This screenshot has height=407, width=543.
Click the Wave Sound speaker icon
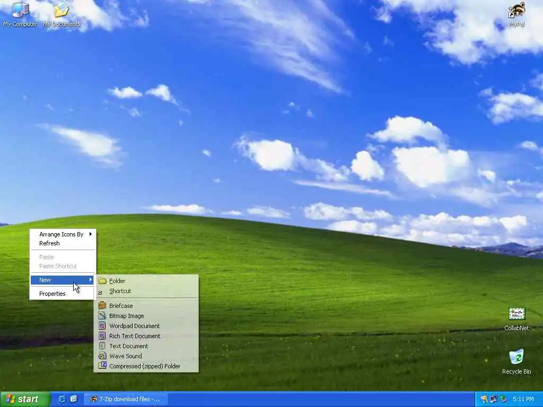102,356
